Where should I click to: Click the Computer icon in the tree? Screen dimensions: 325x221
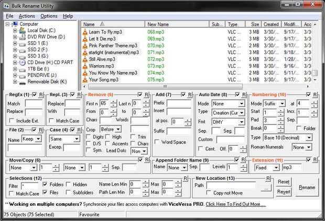coord(15,24)
